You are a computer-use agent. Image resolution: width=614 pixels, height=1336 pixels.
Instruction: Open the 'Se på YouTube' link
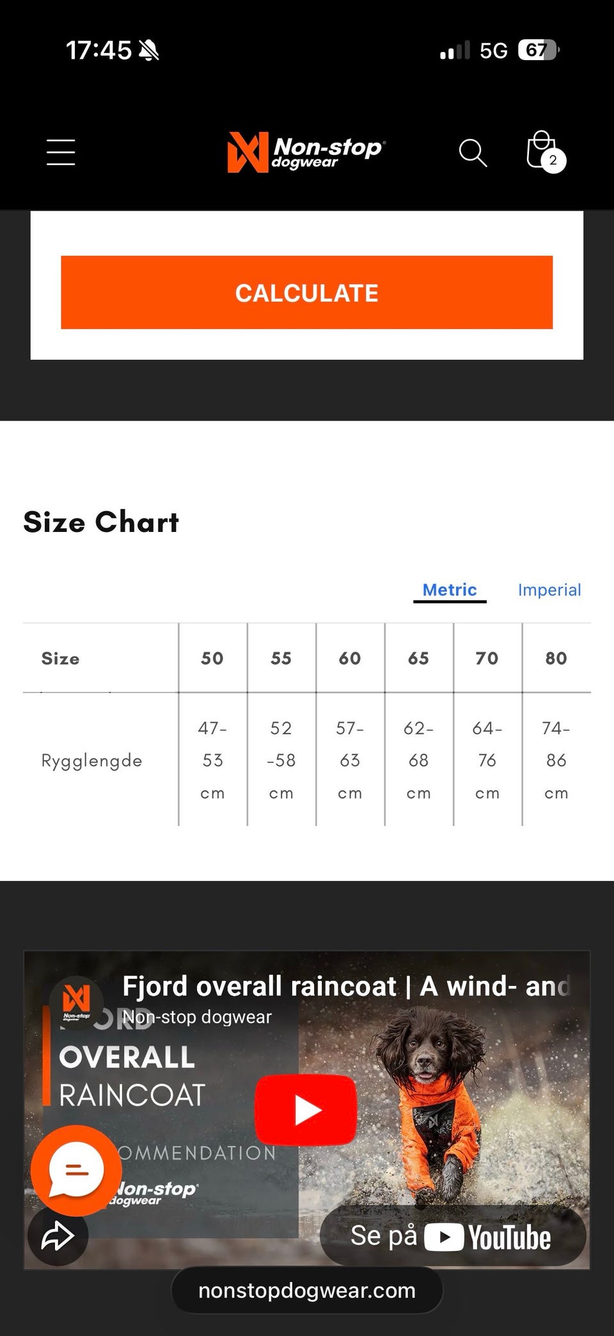(x=452, y=1237)
